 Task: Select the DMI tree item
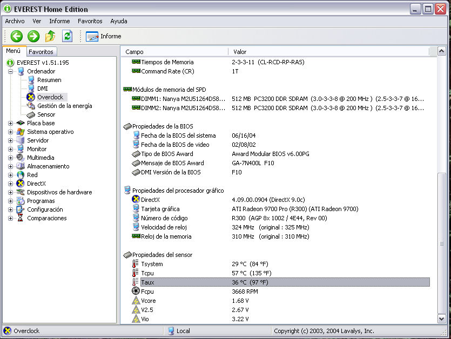pyautogui.click(x=42, y=89)
